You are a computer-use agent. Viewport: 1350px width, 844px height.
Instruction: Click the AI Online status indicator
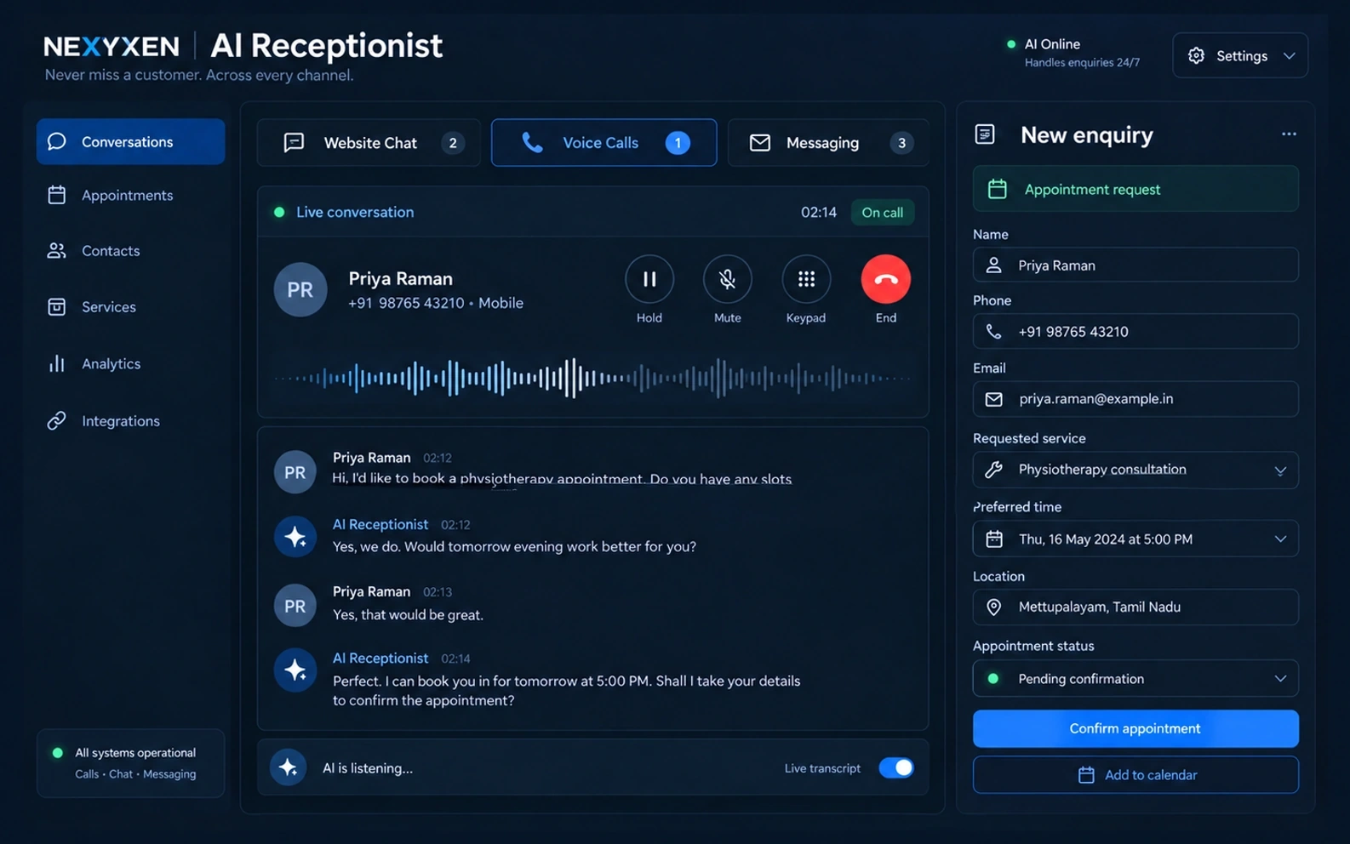click(1073, 53)
